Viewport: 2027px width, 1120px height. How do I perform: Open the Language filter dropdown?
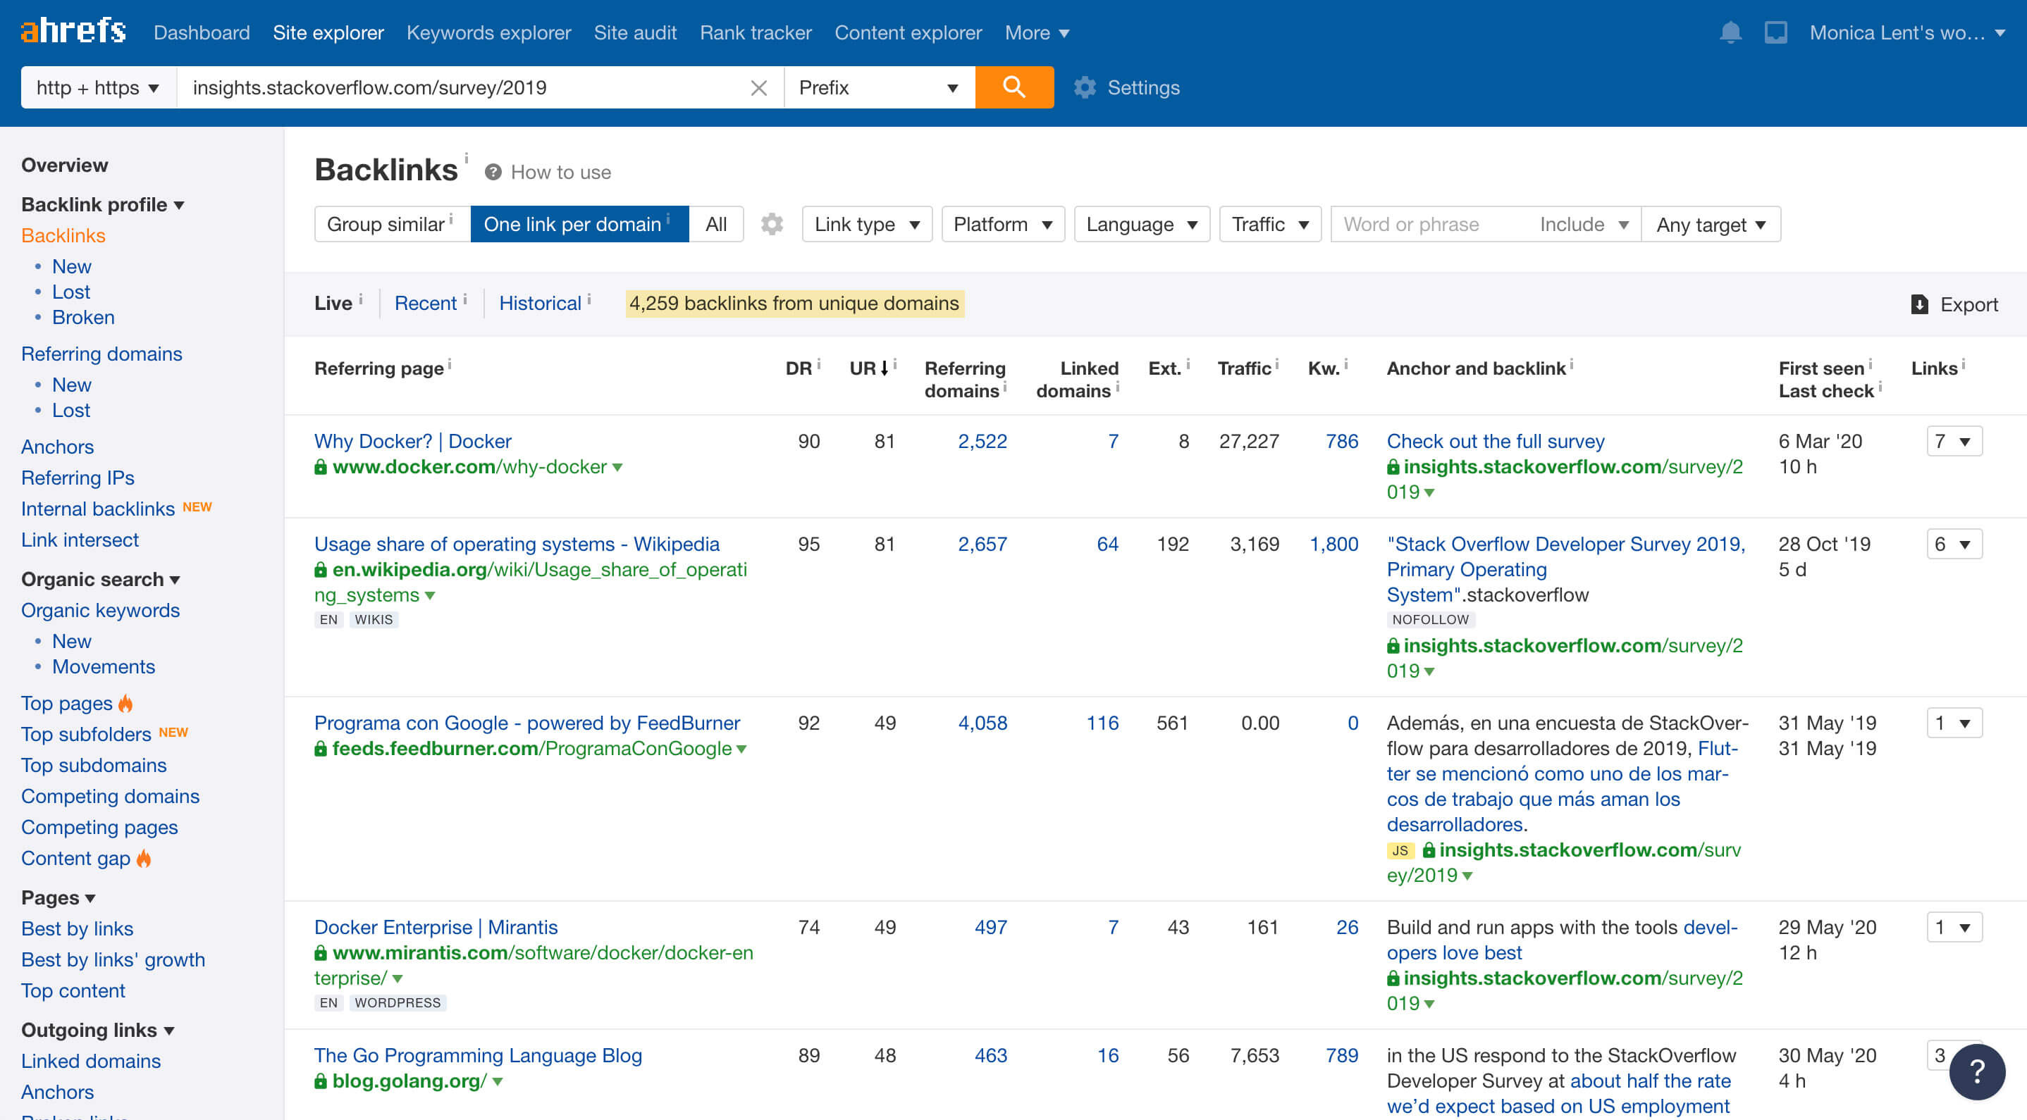coord(1141,224)
